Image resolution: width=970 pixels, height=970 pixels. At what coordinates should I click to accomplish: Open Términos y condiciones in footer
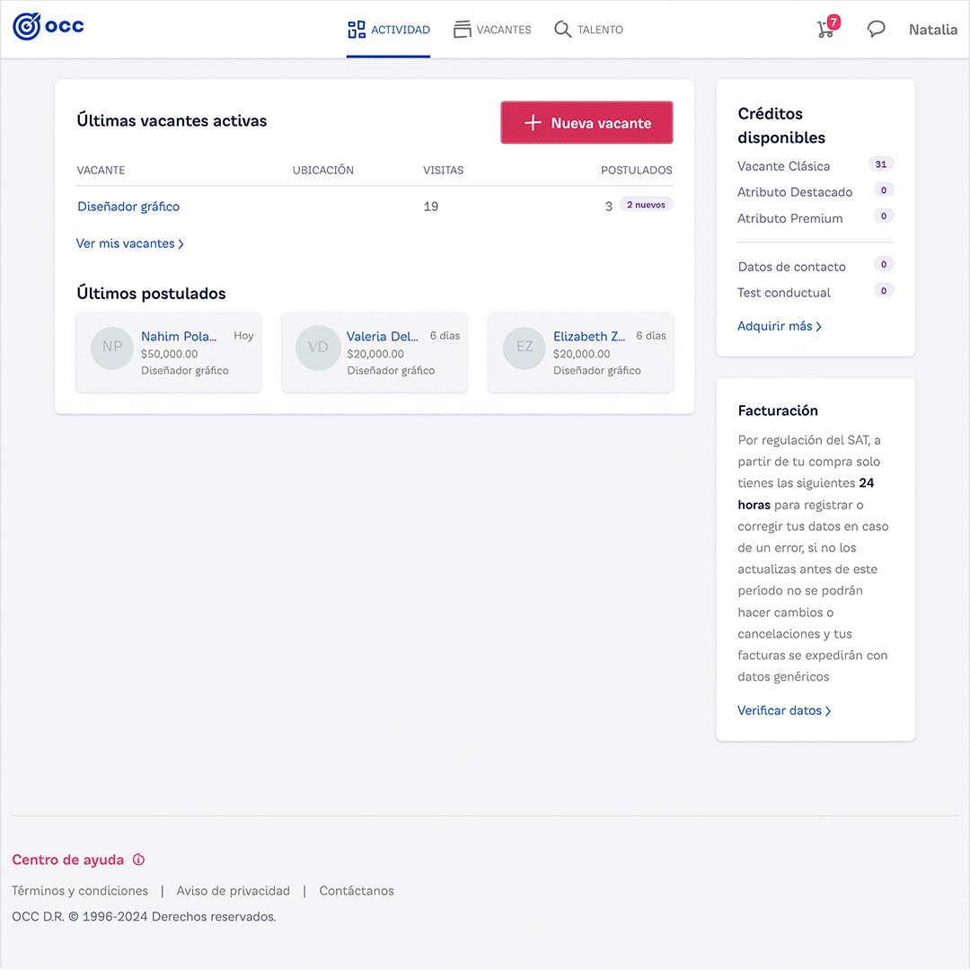coord(80,891)
